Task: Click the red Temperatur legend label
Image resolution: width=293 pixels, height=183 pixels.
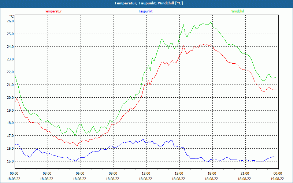Action: (53, 11)
